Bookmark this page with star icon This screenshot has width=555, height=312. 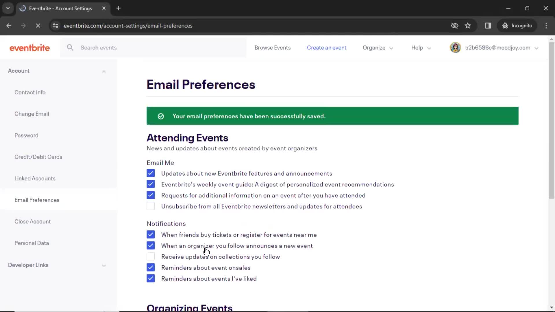pyautogui.click(x=468, y=26)
